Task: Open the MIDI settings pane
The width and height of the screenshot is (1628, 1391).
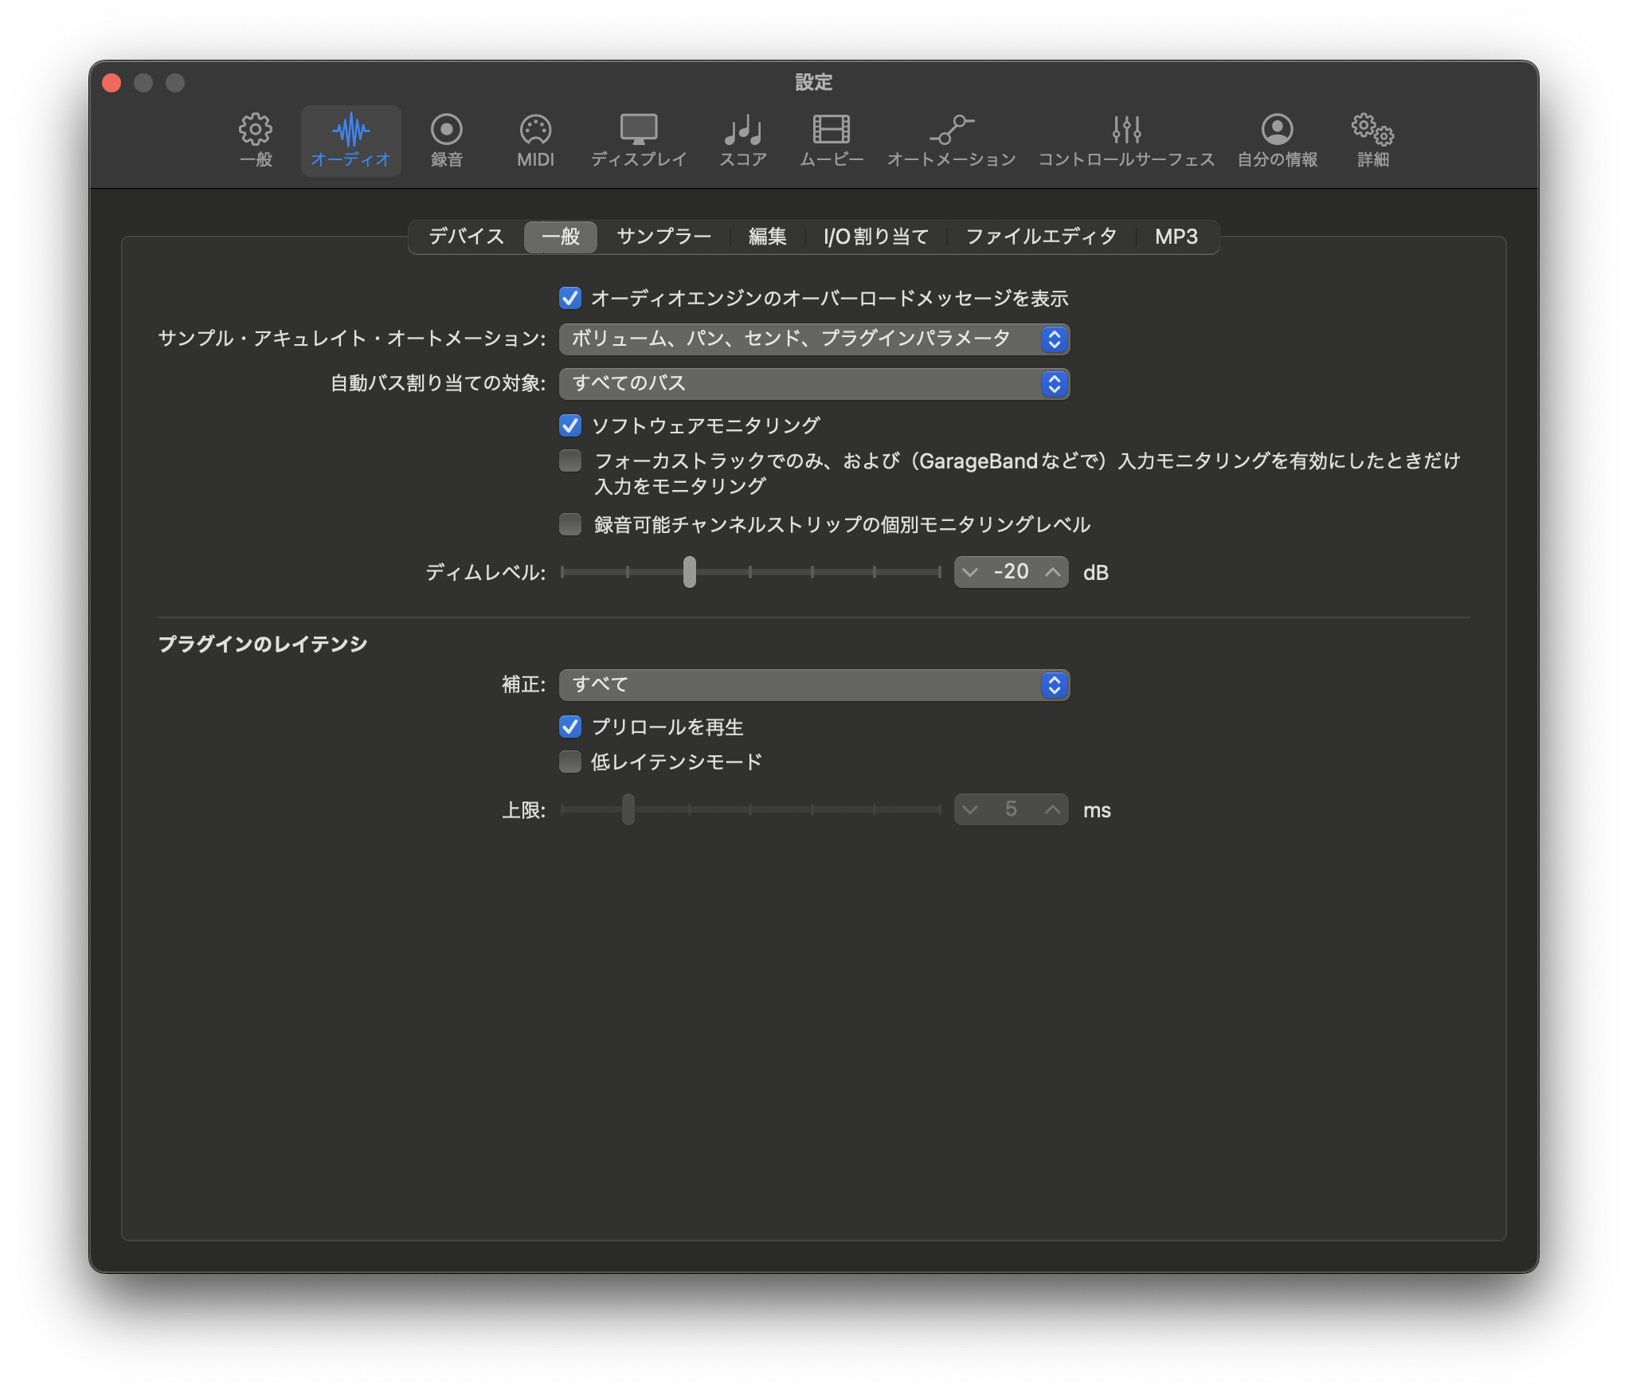Action: (x=535, y=140)
